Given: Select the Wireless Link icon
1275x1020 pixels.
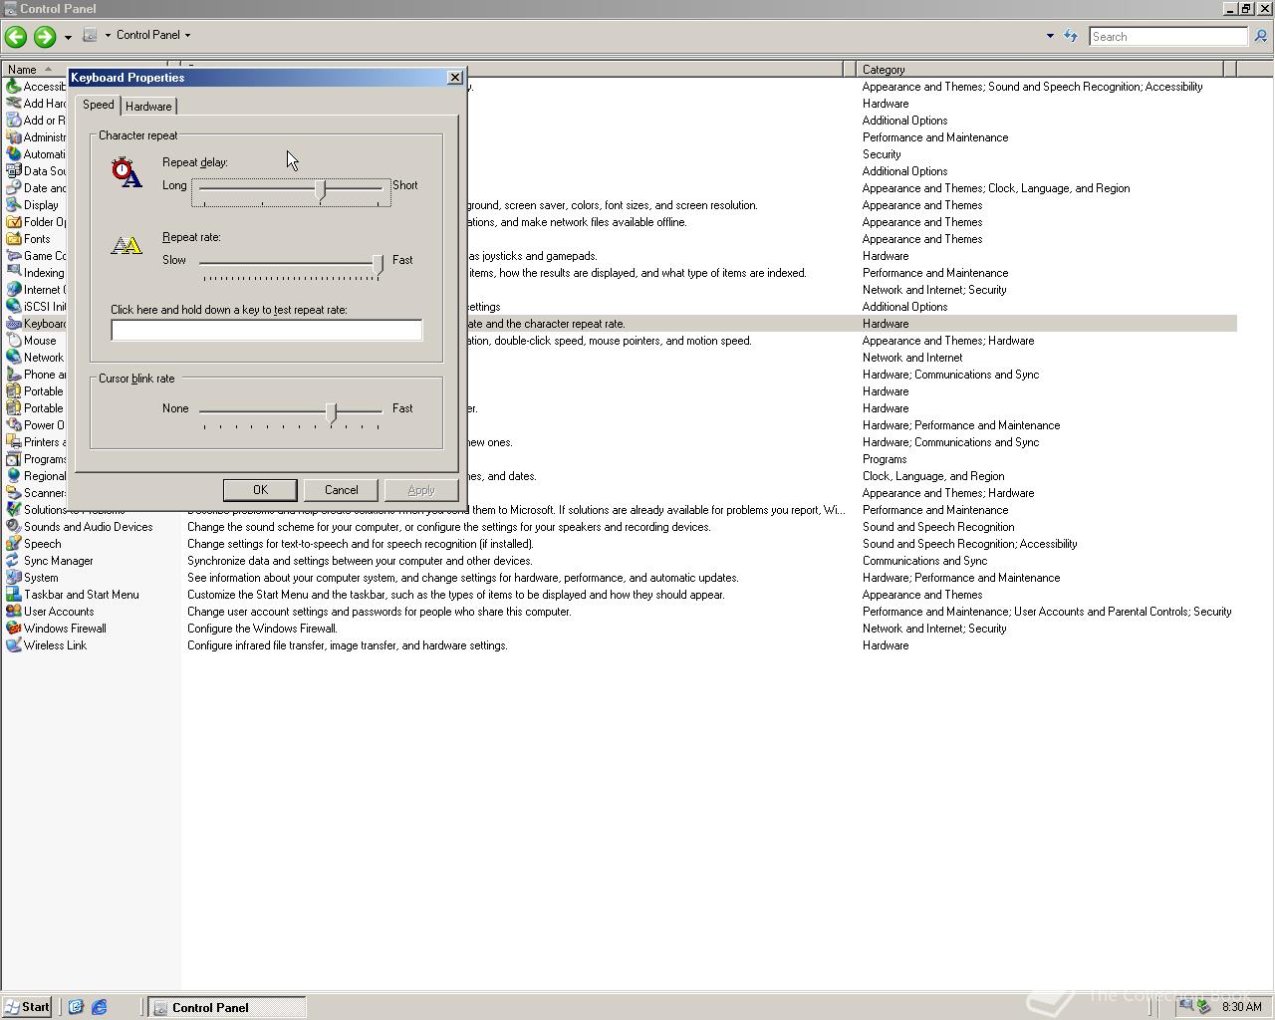Looking at the screenshot, I should [x=13, y=645].
